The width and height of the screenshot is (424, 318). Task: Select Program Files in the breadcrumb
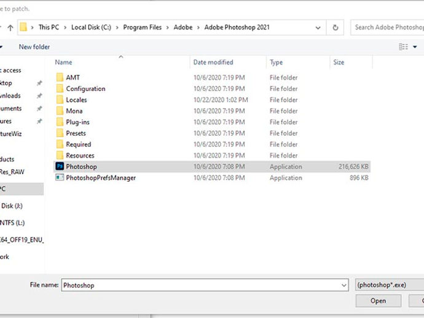(x=142, y=27)
